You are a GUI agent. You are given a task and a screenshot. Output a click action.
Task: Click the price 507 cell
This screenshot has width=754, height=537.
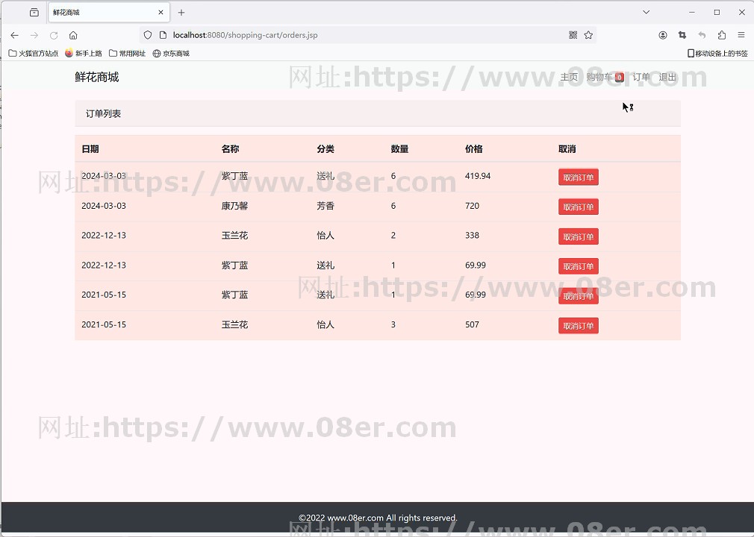(472, 324)
